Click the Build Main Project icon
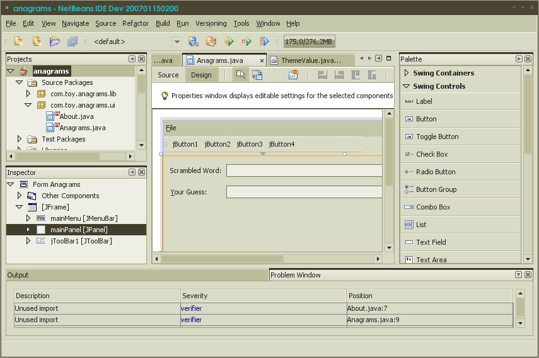This screenshot has height=358, width=539. point(194,42)
